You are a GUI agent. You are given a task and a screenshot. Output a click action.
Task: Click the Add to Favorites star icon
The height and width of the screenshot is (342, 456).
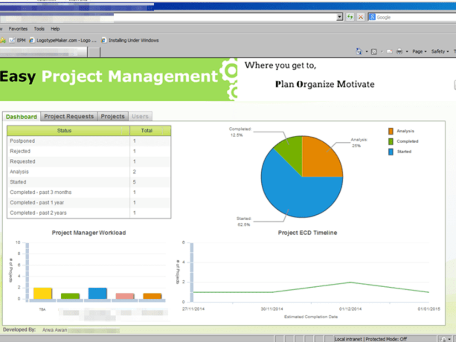tap(3, 41)
